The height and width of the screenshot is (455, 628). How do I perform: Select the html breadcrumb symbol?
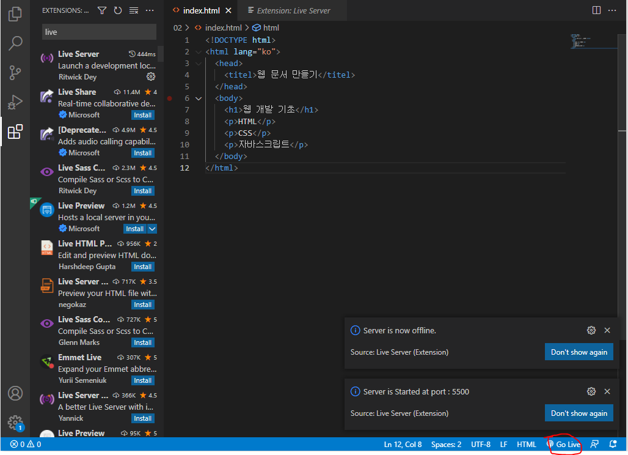(x=266, y=28)
